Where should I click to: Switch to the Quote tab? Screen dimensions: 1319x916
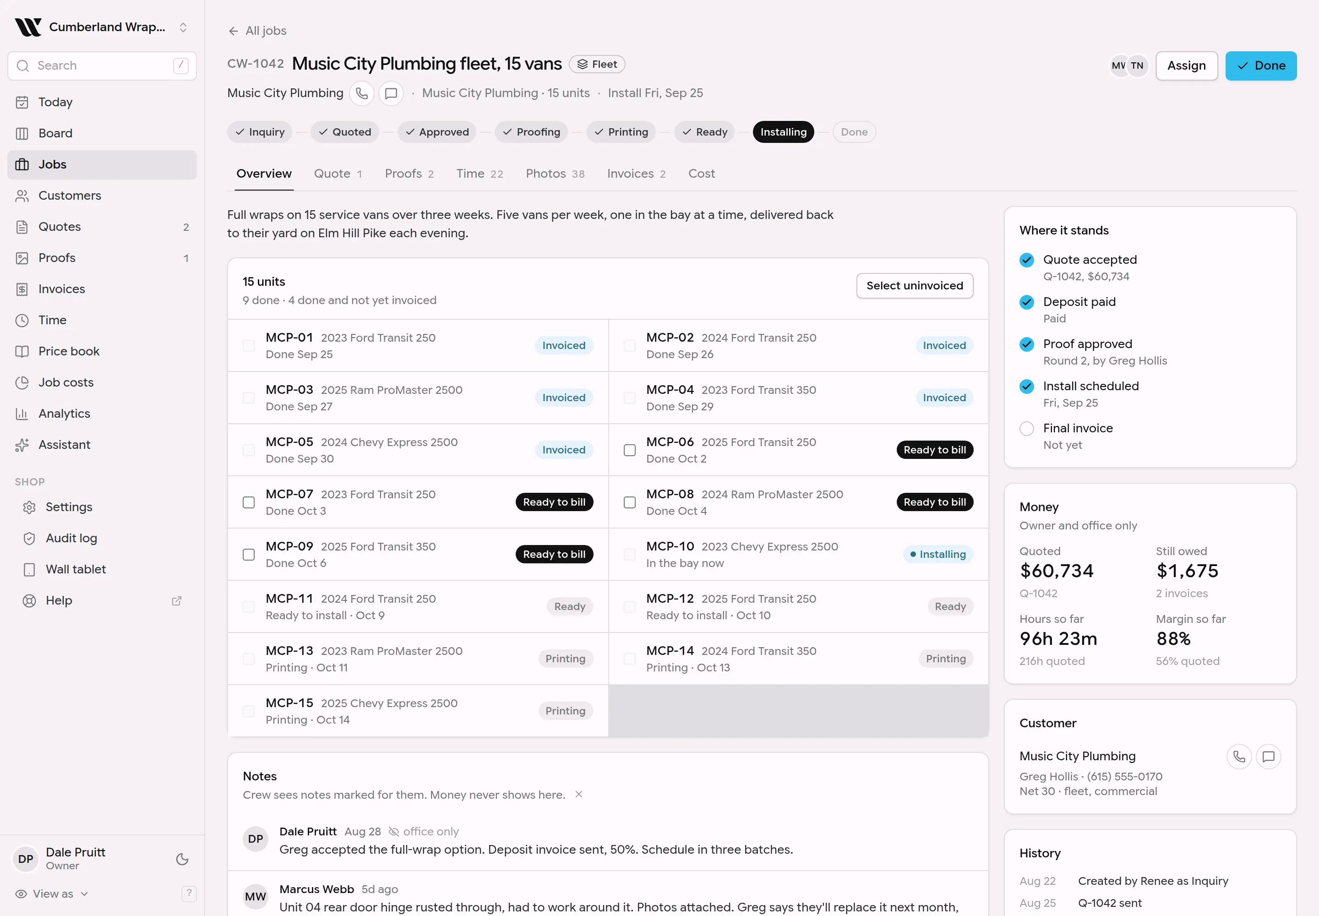coord(338,173)
